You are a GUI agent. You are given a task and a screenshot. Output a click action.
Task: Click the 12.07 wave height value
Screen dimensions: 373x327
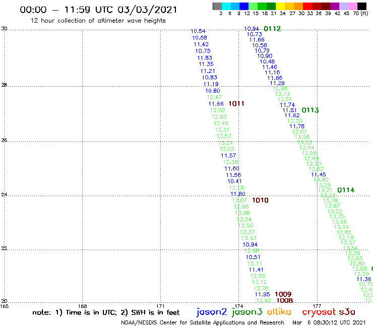pos(299,132)
